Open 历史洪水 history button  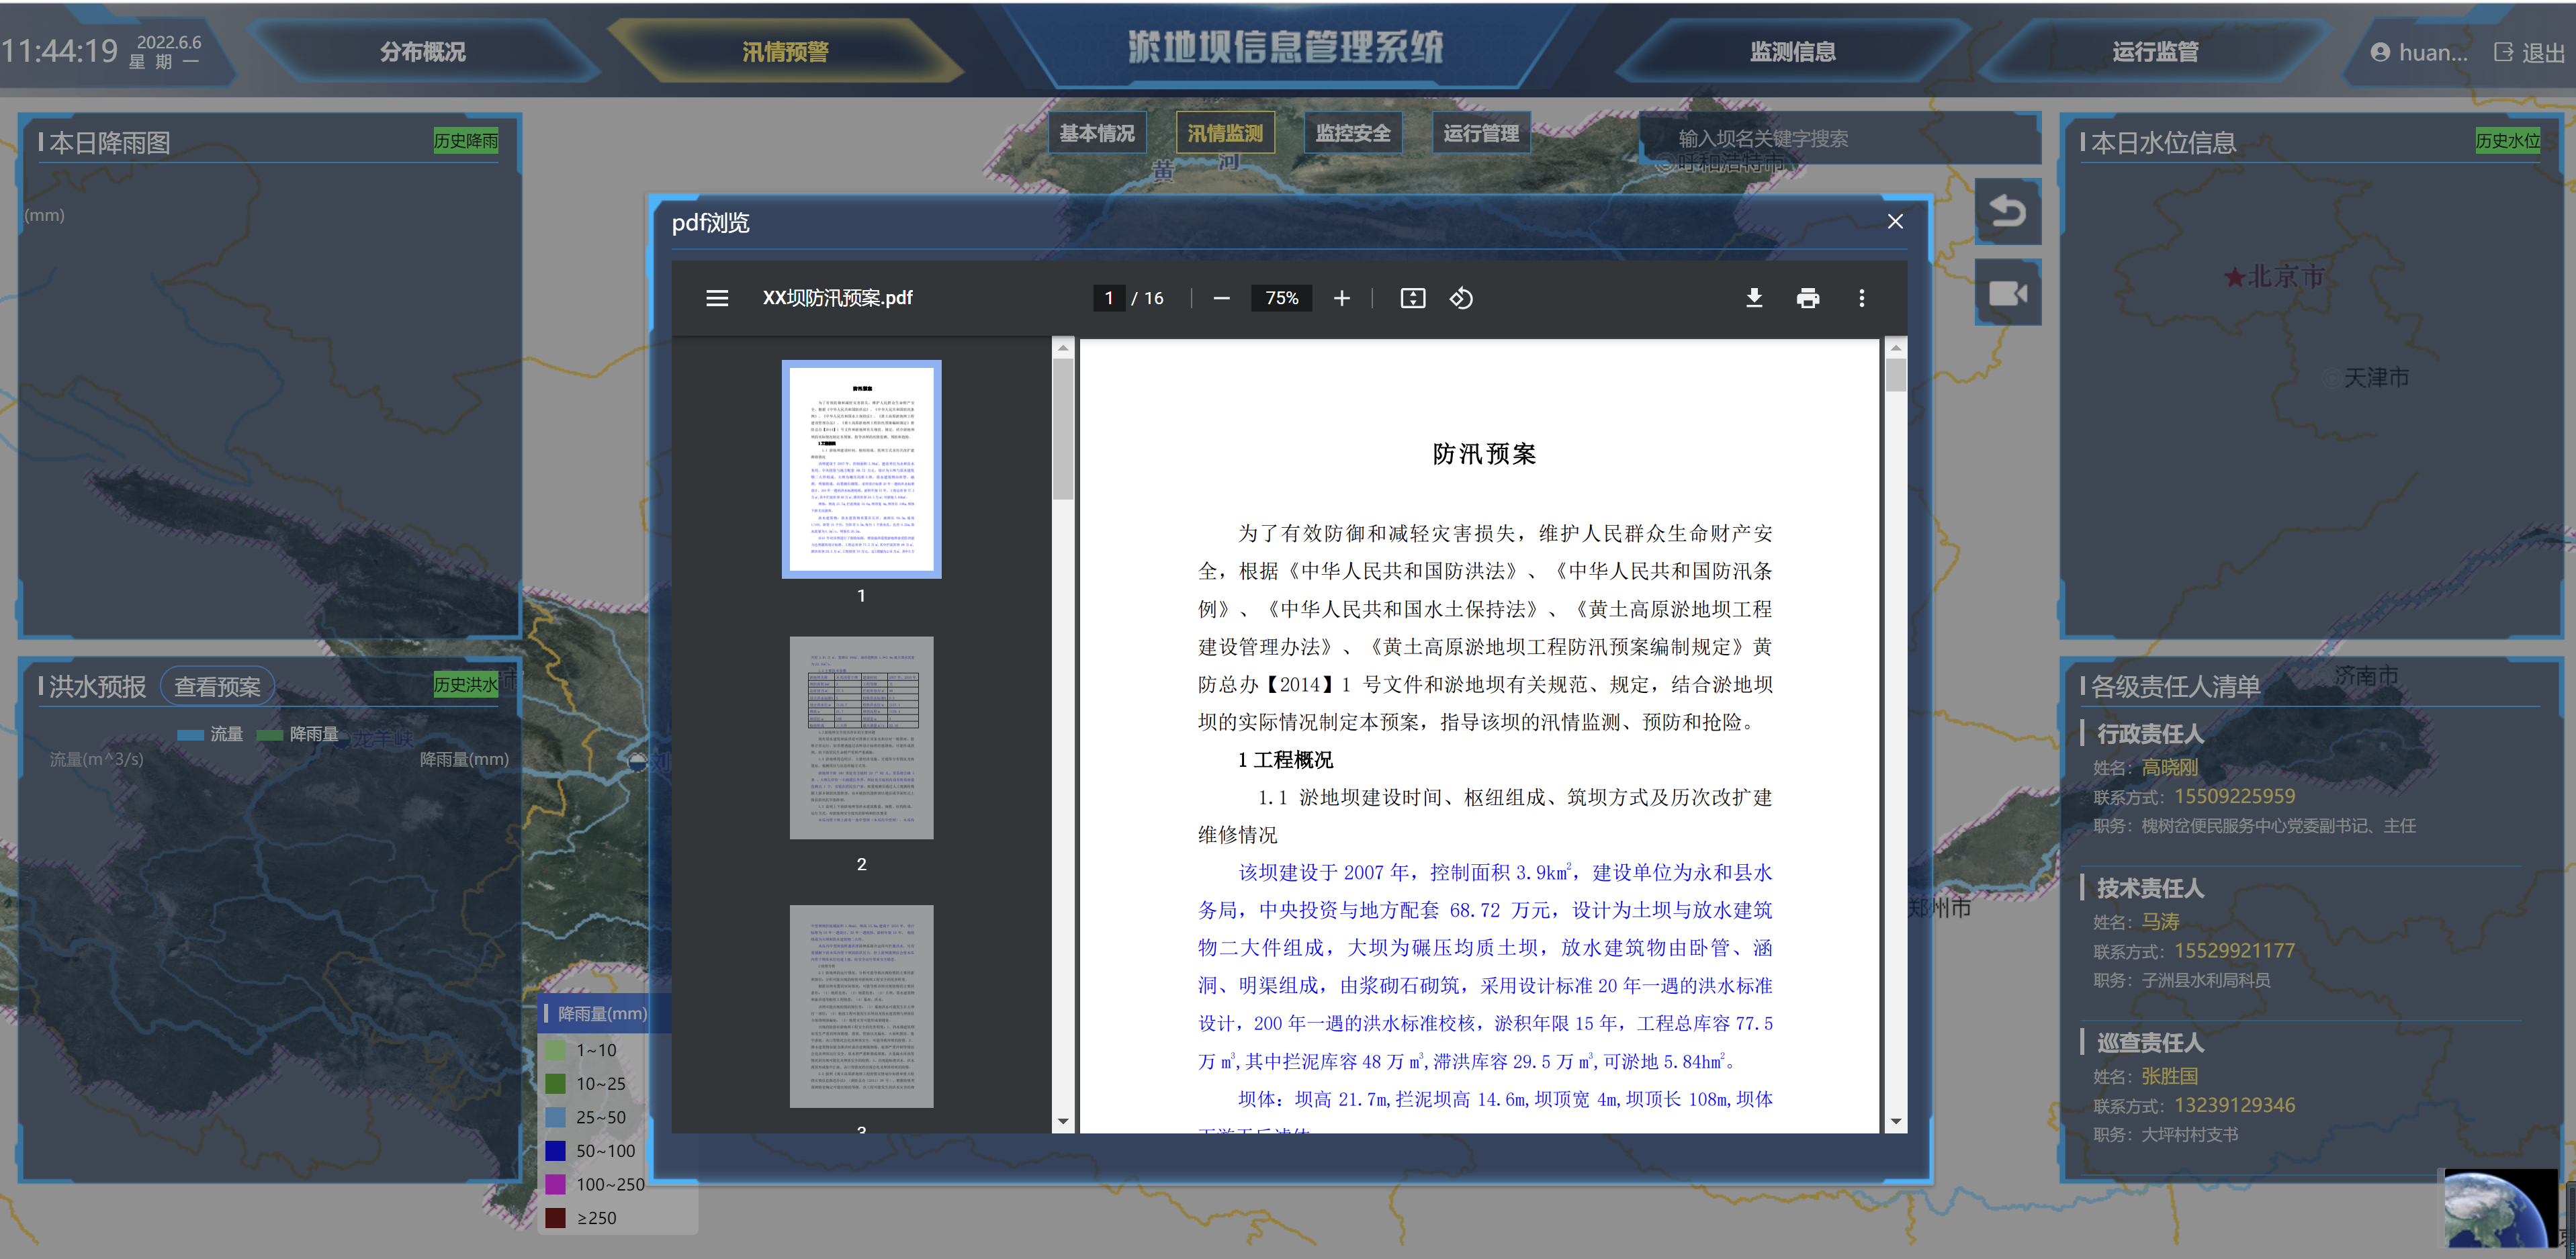coord(466,685)
